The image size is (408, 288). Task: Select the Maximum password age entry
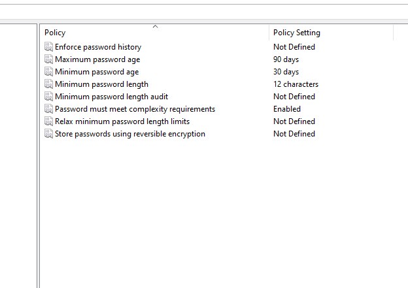pyautogui.click(x=97, y=59)
